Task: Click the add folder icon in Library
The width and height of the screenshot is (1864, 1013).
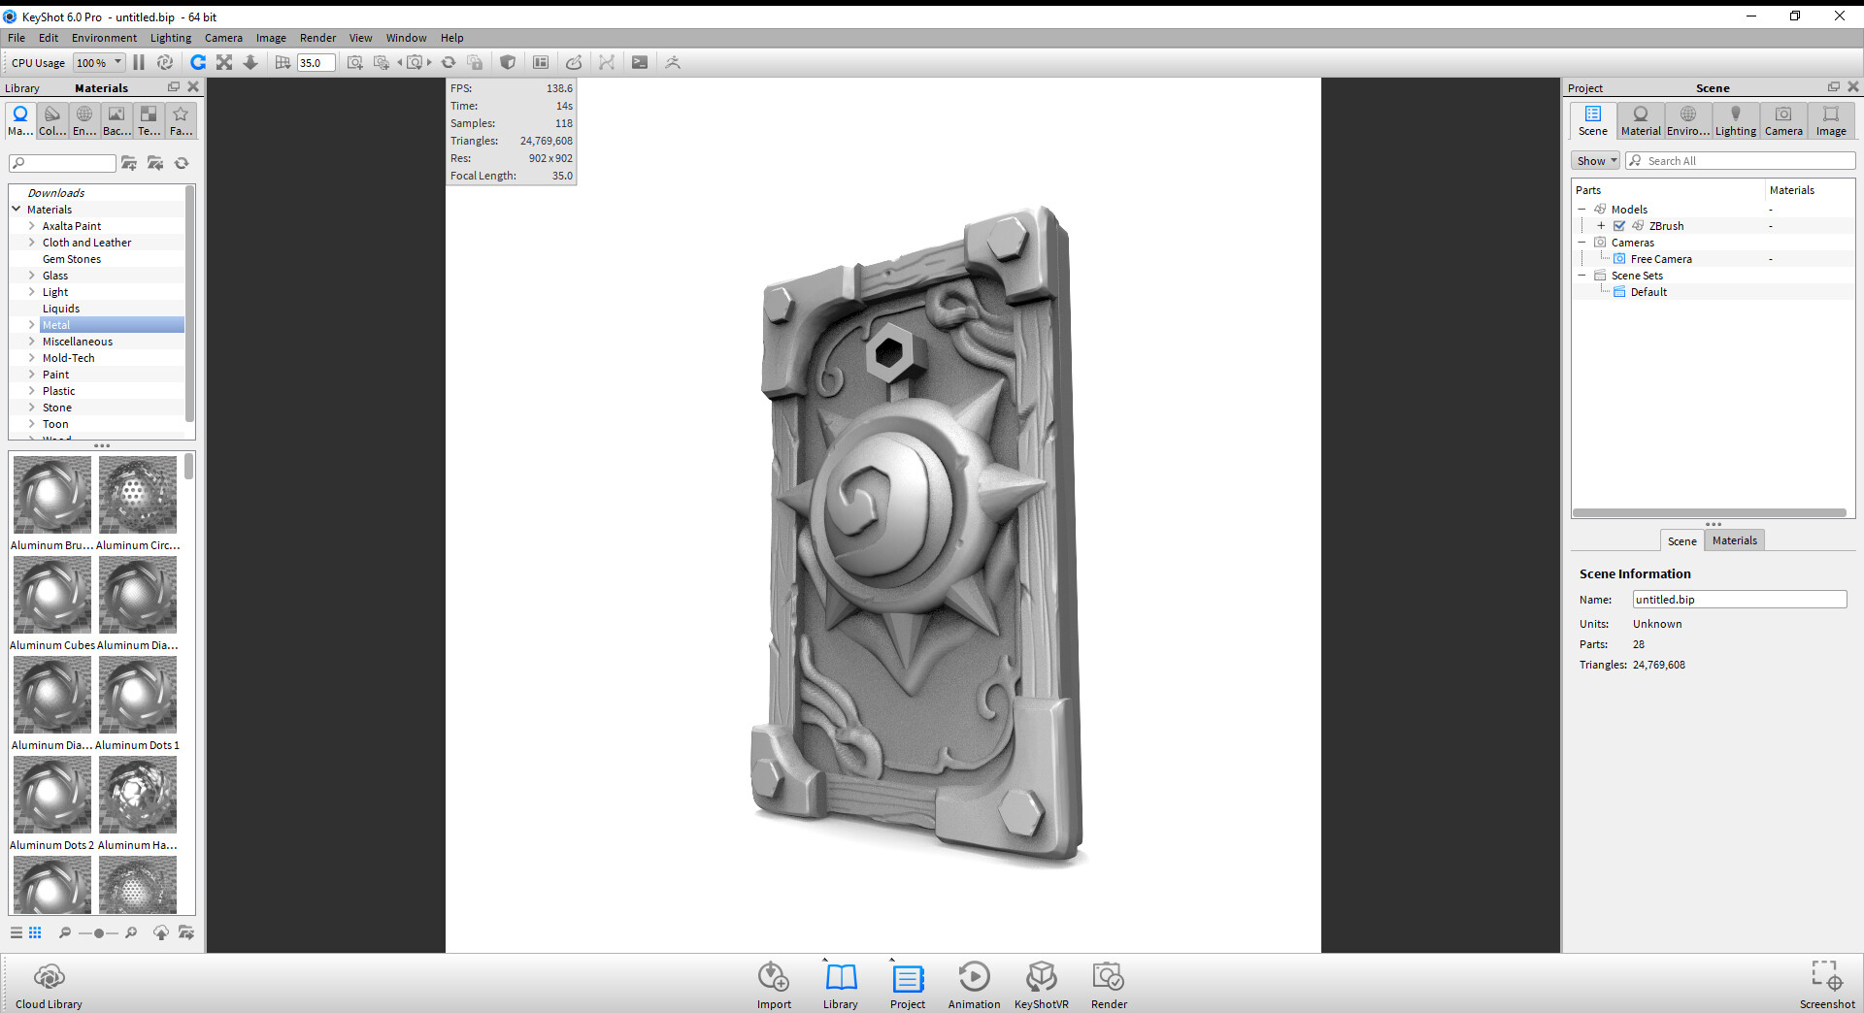Action: coord(129,163)
